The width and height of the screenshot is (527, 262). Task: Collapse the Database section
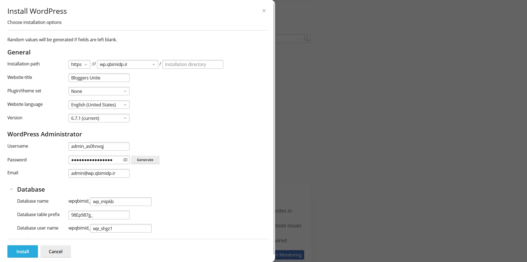click(x=12, y=189)
